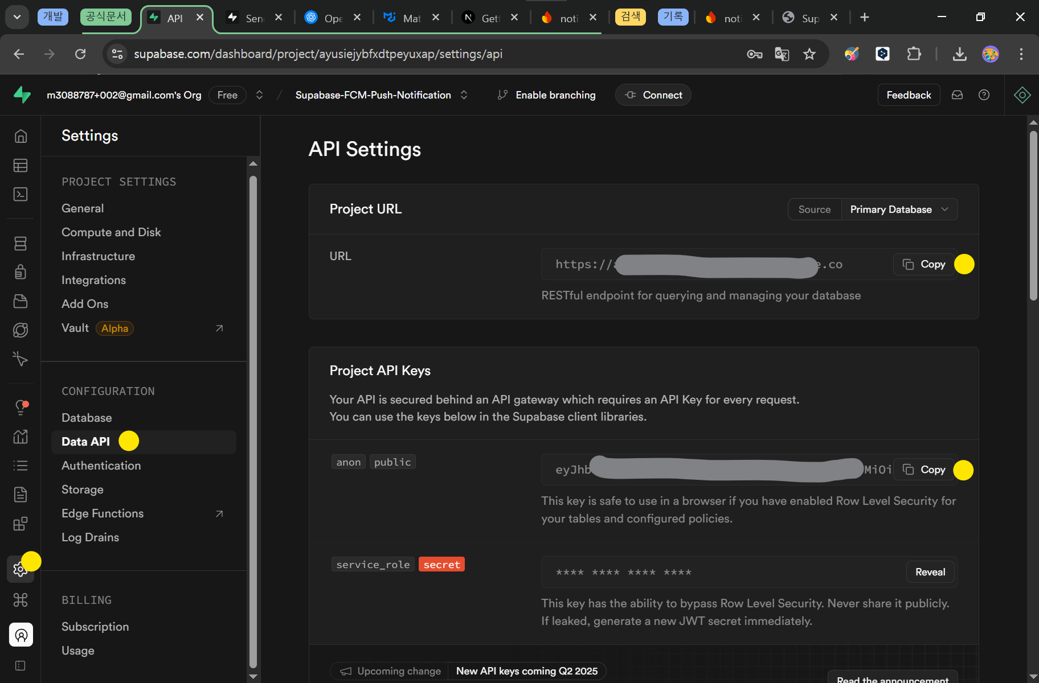This screenshot has height=683, width=1039.
Task: Open the Database icon in sidebar
Action: pyautogui.click(x=21, y=244)
